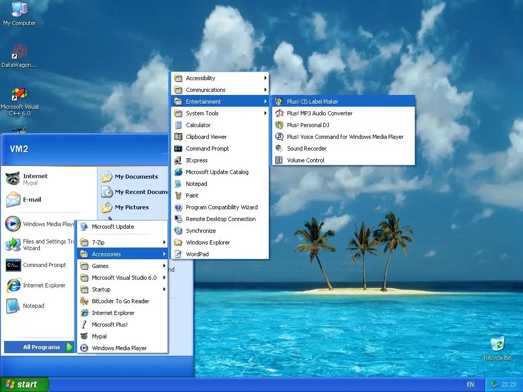The image size is (523, 392).
Task: Launch Remote Desktop Connection icon
Action: 178,219
